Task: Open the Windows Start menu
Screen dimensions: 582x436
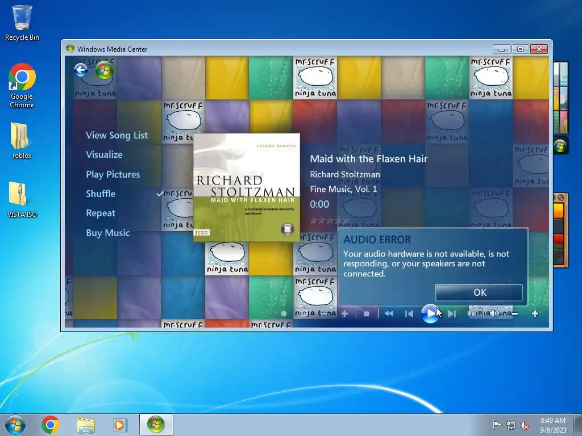Action: click(15, 425)
